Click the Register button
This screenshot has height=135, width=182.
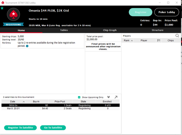pos(140,12)
